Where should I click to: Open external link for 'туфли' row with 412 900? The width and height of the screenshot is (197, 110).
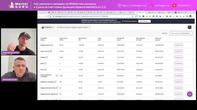[x=46, y=63]
